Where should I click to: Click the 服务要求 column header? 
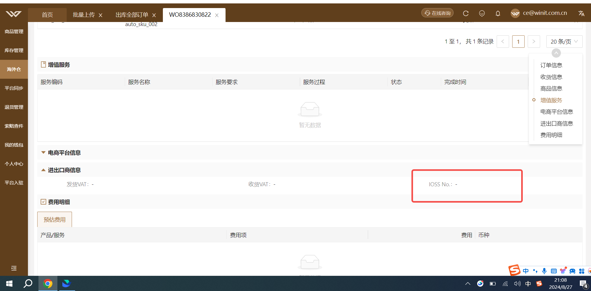[x=226, y=82]
